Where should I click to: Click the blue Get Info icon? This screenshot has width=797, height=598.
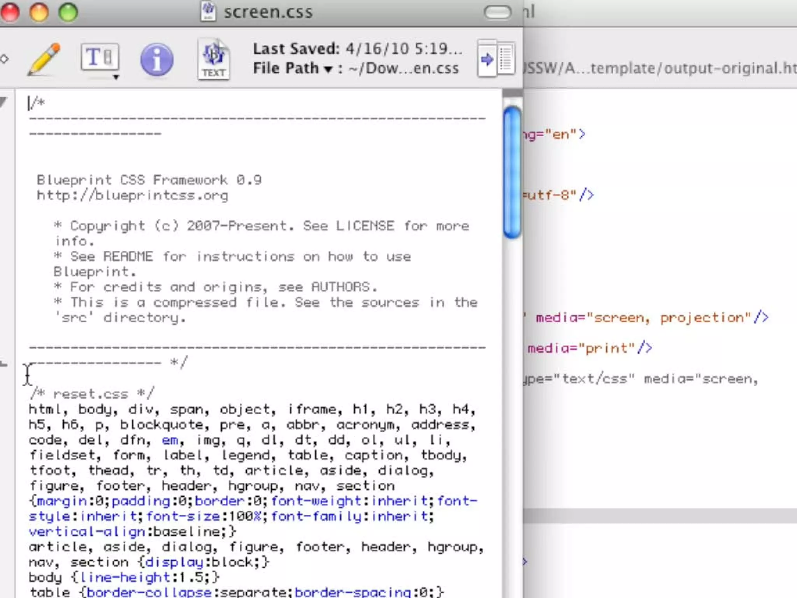click(156, 60)
